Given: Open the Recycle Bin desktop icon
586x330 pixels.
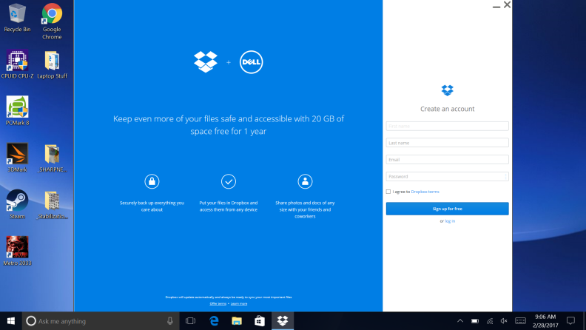Looking at the screenshot, I should pos(17,18).
